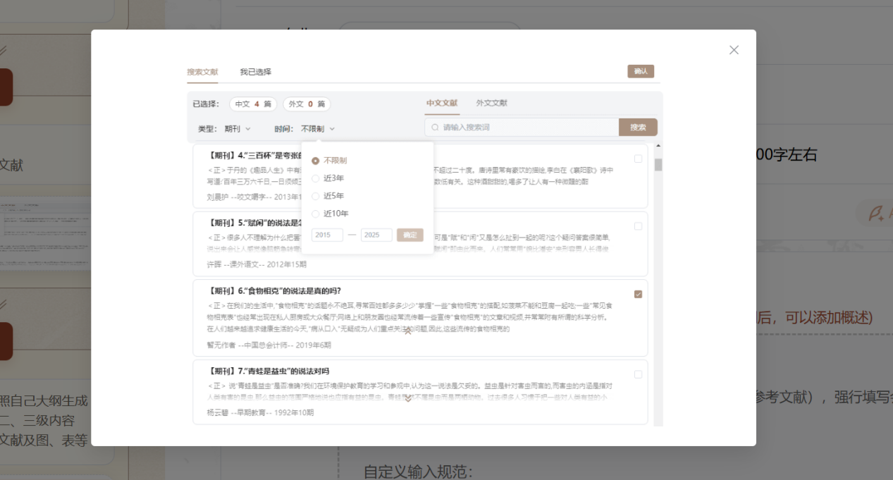
Task: Click the line 暂无作者 --中国总会计师-- 2019年6期
Action: [269, 345]
